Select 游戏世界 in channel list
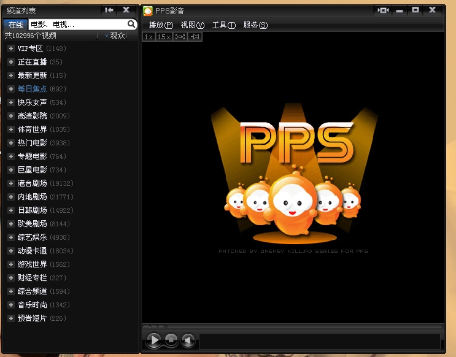This screenshot has width=456, height=357. [x=32, y=264]
